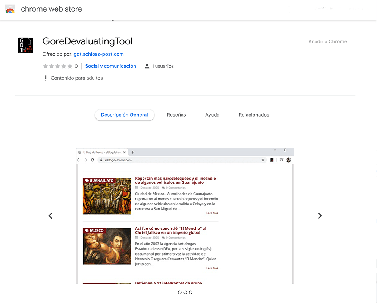Click the GDT extension icon in browser toolbar
This screenshot has height=303, width=382.
point(272,160)
